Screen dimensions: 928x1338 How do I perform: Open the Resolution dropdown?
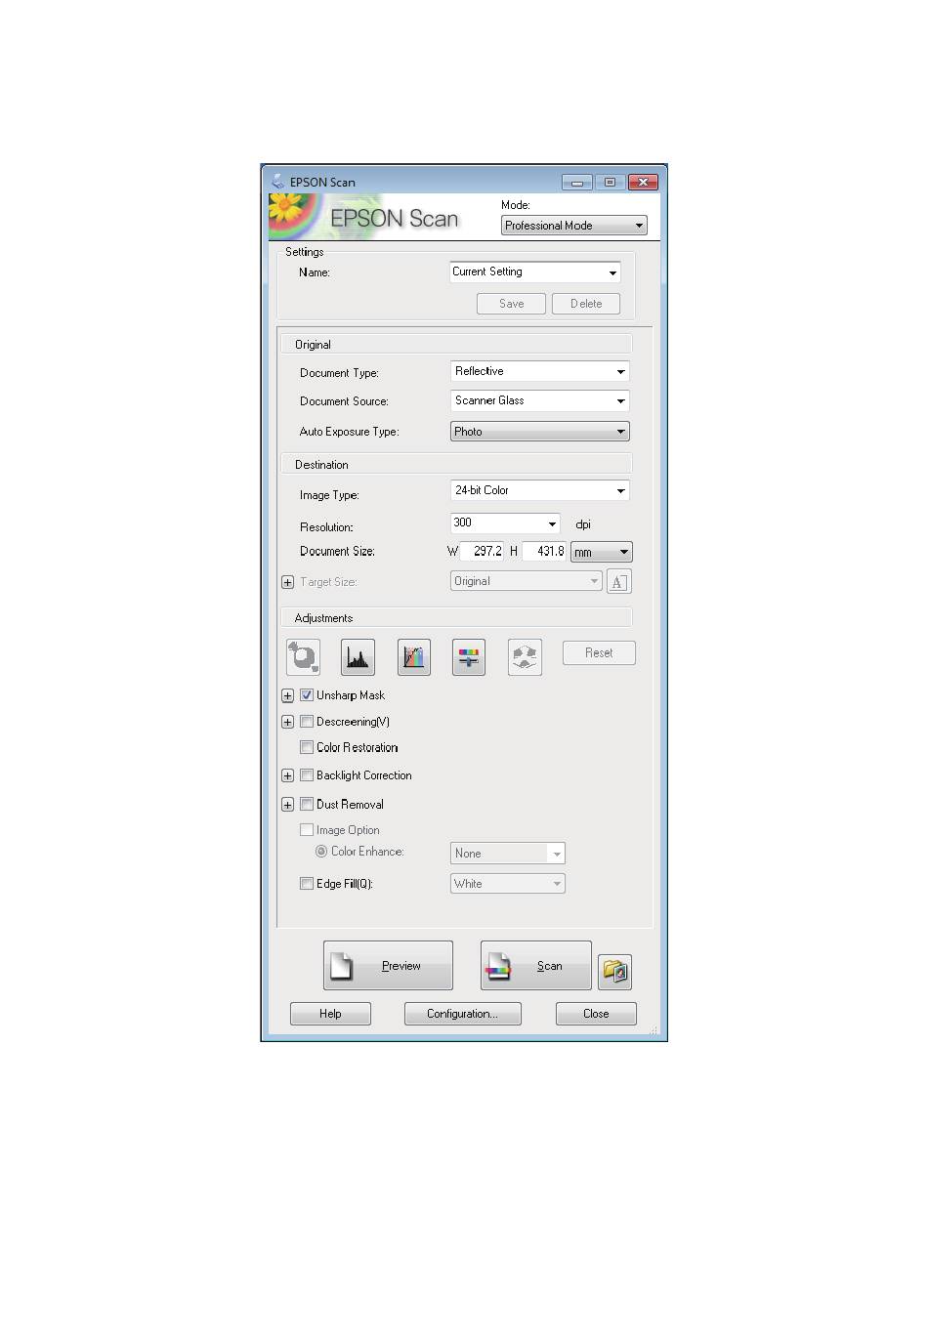pyautogui.click(x=505, y=523)
